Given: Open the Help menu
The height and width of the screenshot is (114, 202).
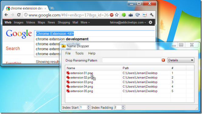Looking at the screenshot, I should pyautogui.click(x=92, y=53).
